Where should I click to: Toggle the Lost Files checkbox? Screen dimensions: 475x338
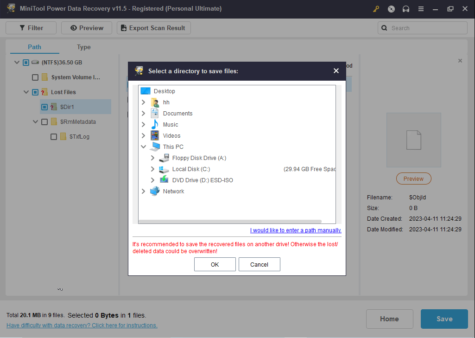tap(35, 92)
